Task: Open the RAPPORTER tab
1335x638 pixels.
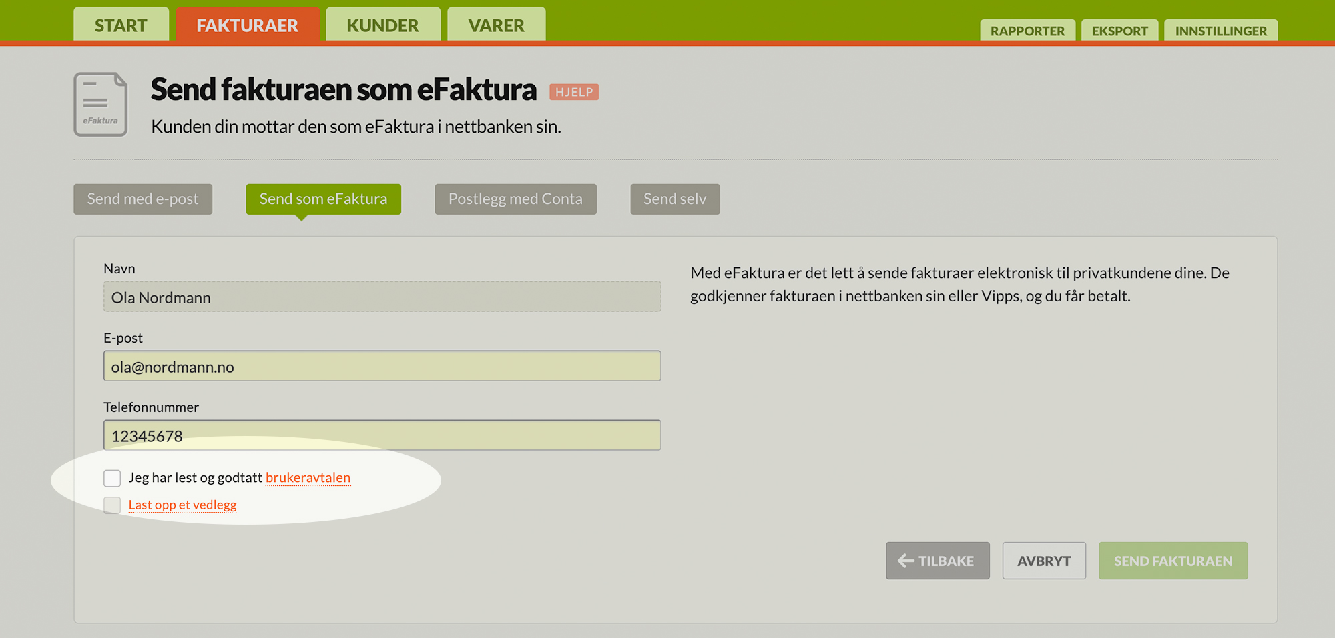Action: [1027, 31]
